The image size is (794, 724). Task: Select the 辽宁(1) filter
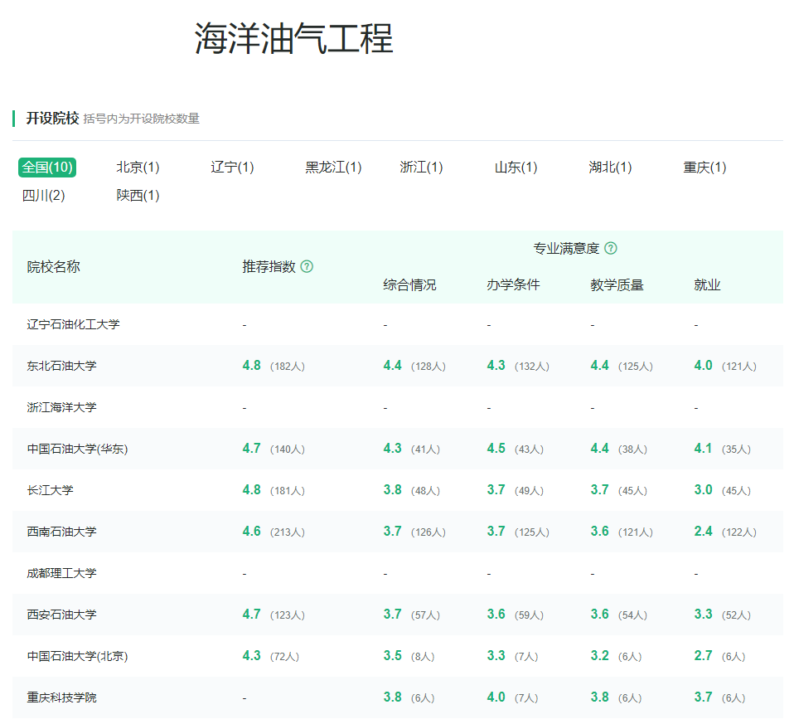[x=233, y=167]
